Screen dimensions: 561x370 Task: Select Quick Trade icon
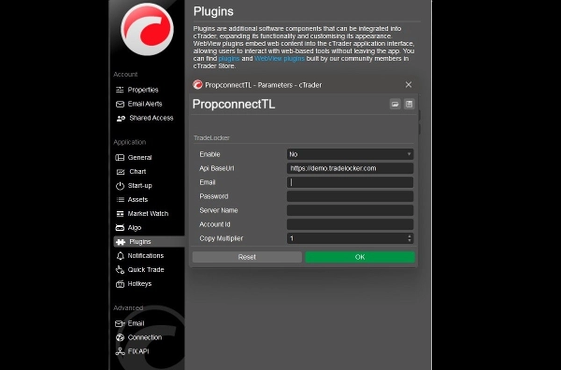point(120,270)
